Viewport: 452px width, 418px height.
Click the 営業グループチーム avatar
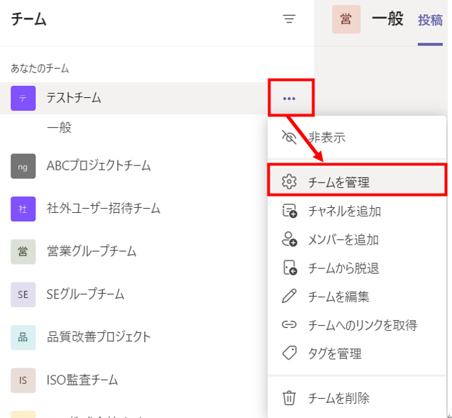pyautogui.click(x=23, y=251)
